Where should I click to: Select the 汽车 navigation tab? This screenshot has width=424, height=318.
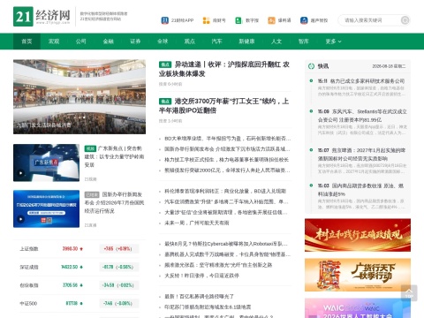pyautogui.click(x=216, y=42)
